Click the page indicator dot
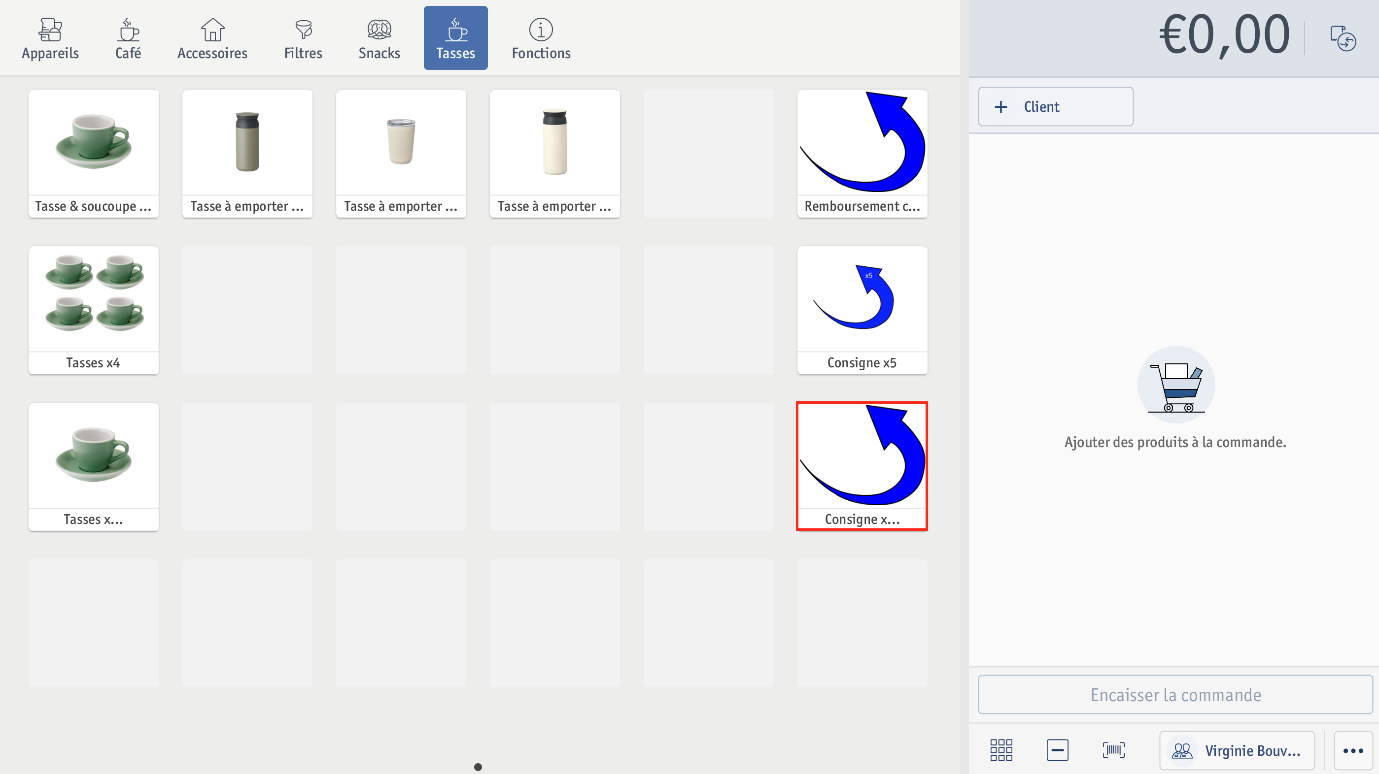Screen dimensions: 1379x774 [x=478, y=767]
